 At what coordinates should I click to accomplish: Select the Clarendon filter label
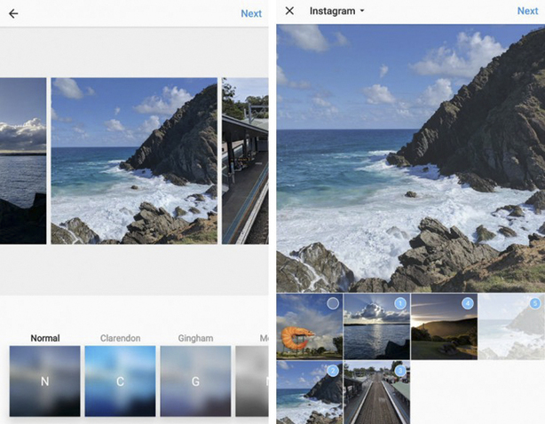(120, 338)
